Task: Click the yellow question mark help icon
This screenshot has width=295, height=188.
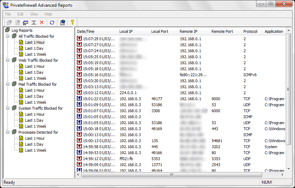Action: pyautogui.click(x=72, y=23)
